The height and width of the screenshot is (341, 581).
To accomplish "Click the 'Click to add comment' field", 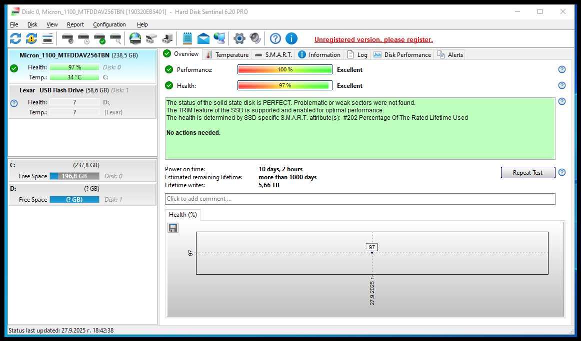I will [x=360, y=199].
